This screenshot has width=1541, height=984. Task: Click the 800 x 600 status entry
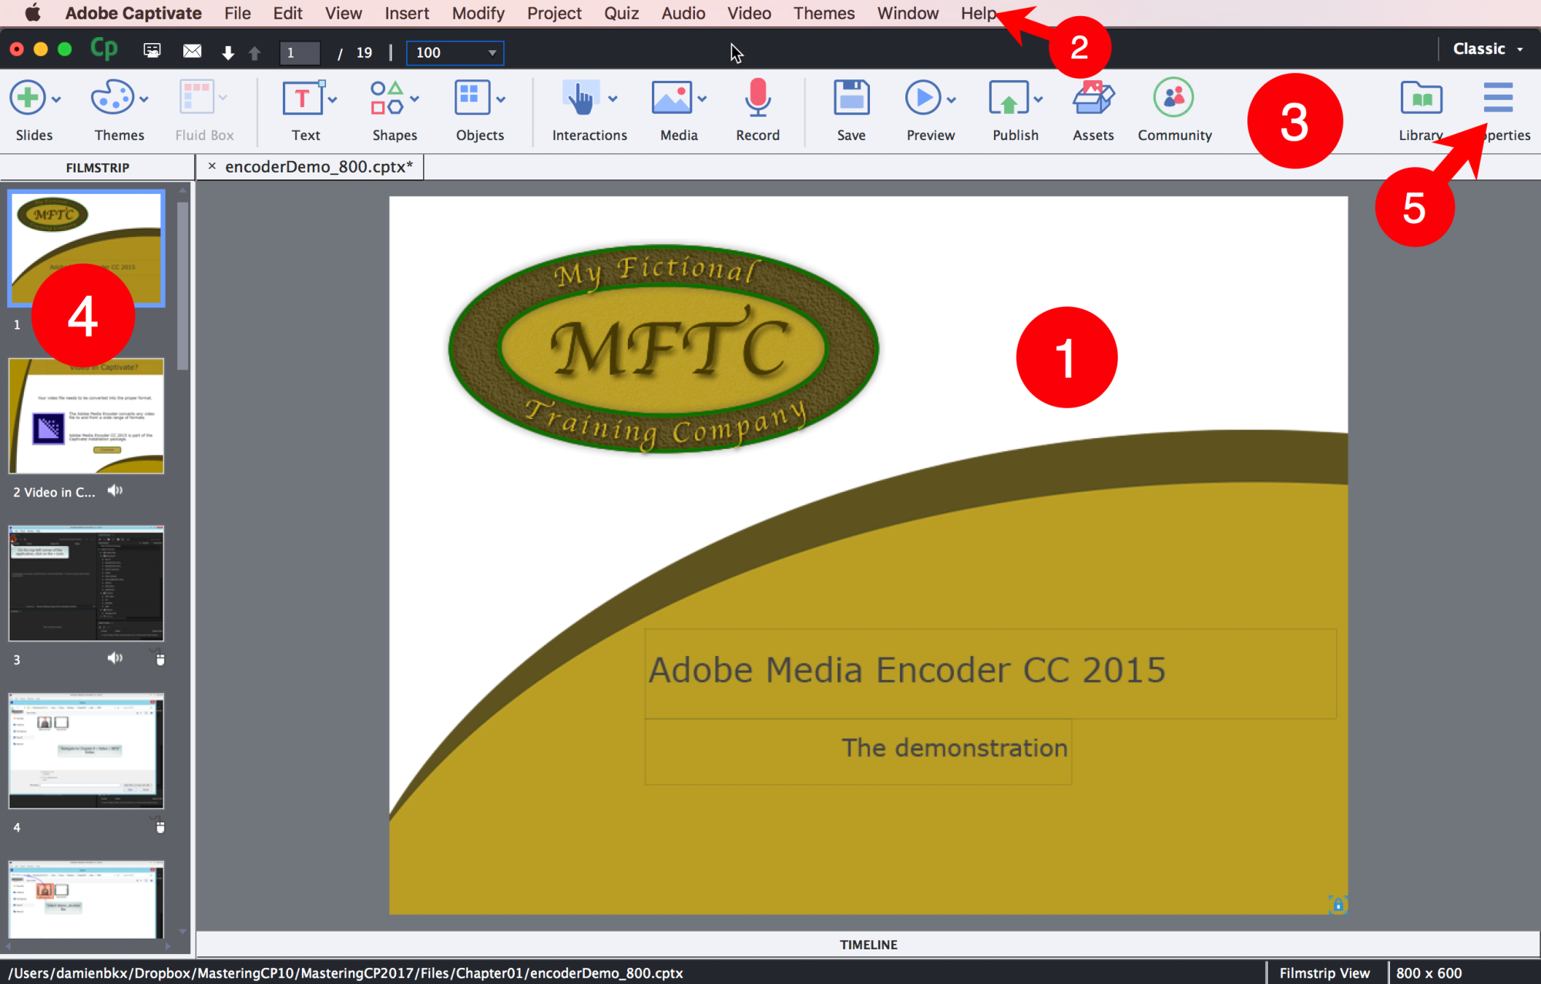[1429, 972]
